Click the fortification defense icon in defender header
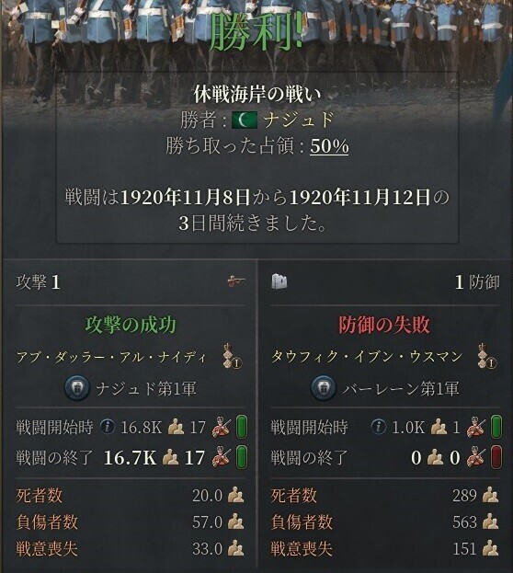 tap(279, 281)
